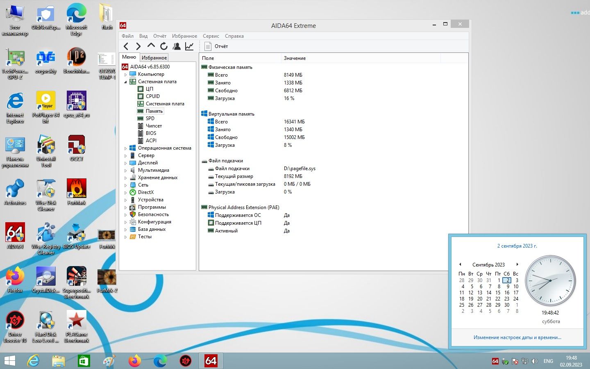Screen dimensions: 590x369
Task: Collapse the Системная плата parent node
Action: pyautogui.click(x=125, y=82)
